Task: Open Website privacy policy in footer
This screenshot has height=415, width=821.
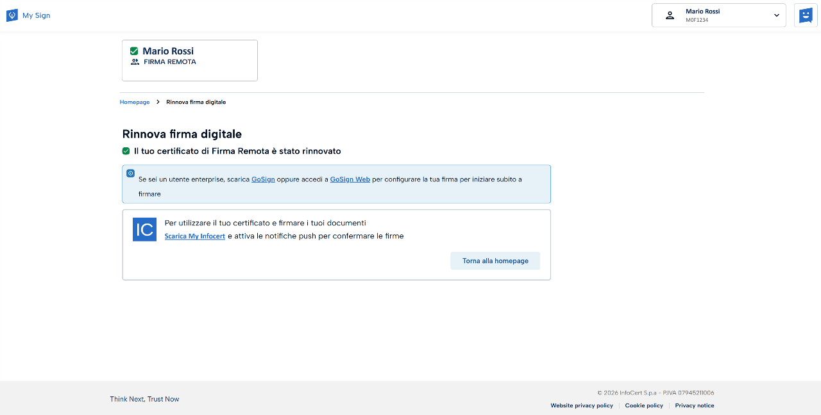Action: pyautogui.click(x=581, y=405)
